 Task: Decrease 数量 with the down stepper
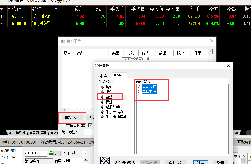[86, 162]
